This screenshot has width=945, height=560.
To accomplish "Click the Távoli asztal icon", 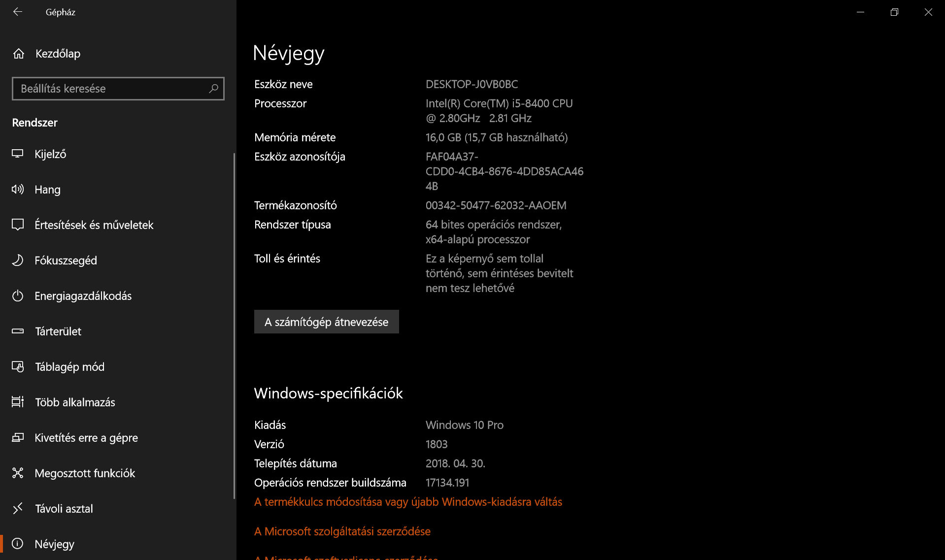I will point(18,508).
